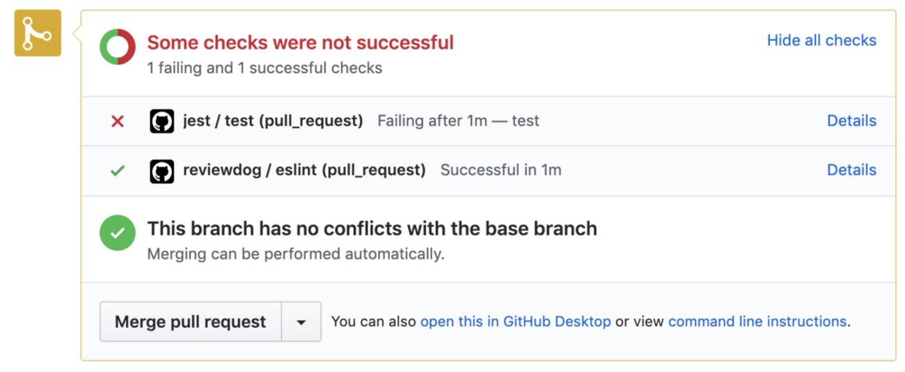Click the Failing after 1m — test status text
The height and width of the screenshot is (372, 905).
point(458,121)
